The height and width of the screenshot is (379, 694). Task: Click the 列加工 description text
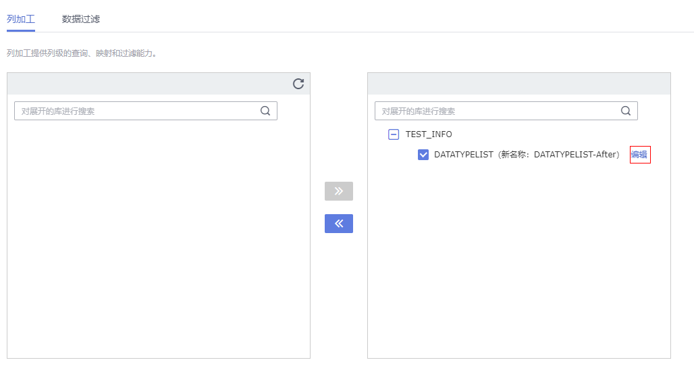tap(82, 53)
